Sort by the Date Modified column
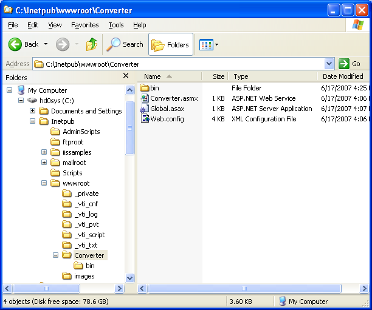Screen dimensions: 372x310 [343, 76]
